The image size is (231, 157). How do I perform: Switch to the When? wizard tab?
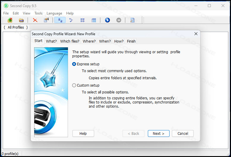coord(105,41)
